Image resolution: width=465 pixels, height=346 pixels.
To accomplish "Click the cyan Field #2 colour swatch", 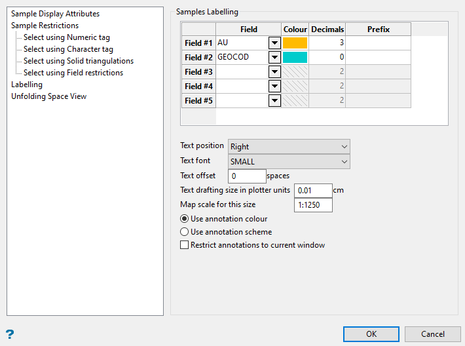I will pos(295,58).
